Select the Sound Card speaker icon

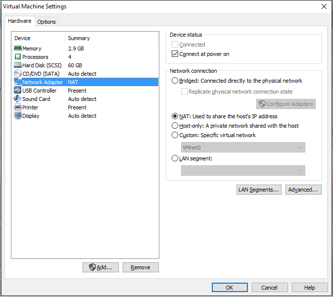18,99
